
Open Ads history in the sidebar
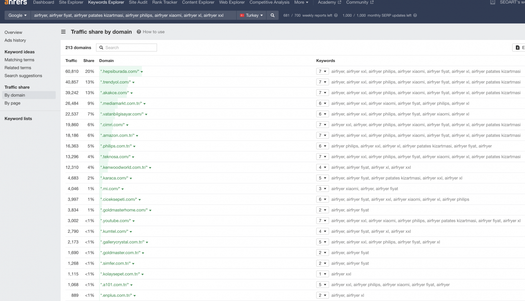(x=15, y=40)
